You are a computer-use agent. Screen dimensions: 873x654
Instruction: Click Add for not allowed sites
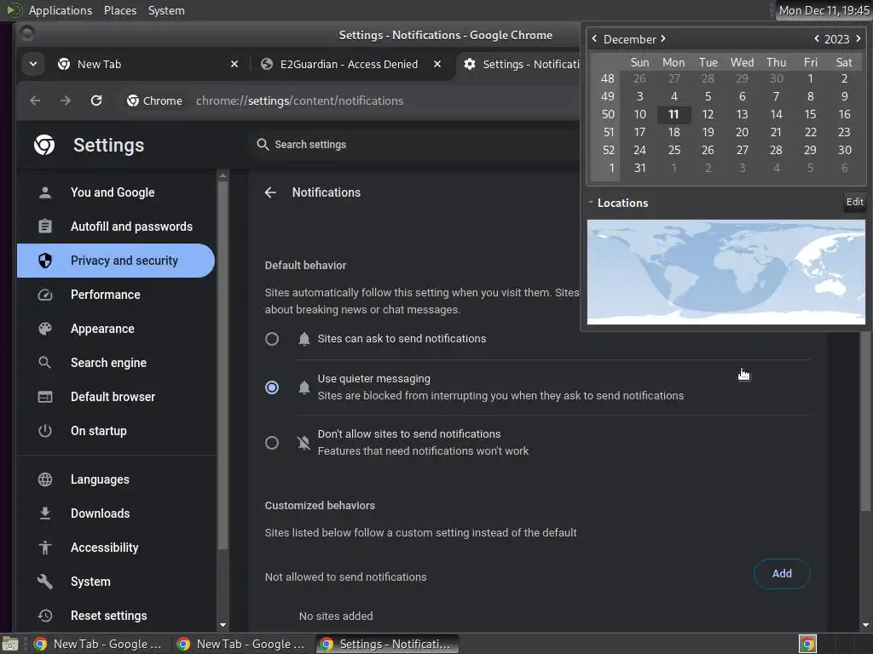(x=782, y=573)
